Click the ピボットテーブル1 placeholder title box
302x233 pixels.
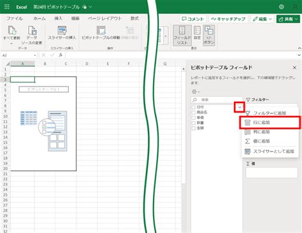coord(44,89)
